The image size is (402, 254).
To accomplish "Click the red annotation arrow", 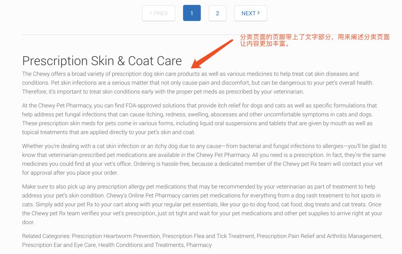I will coord(212,54).
